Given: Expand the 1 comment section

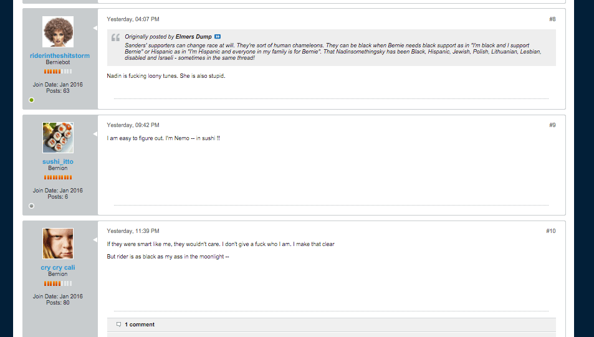Looking at the screenshot, I should pyautogui.click(x=140, y=325).
